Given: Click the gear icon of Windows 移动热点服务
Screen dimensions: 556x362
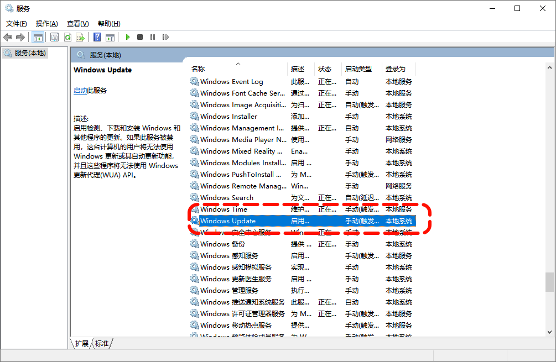Looking at the screenshot, I should click(x=194, y=325).
